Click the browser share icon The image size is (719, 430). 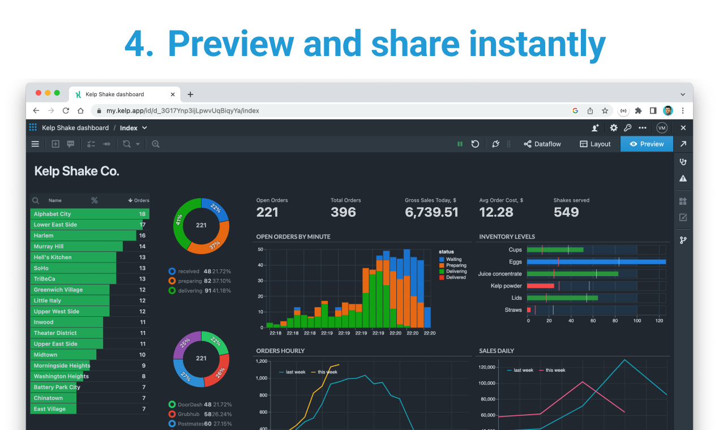coord(590,111)
